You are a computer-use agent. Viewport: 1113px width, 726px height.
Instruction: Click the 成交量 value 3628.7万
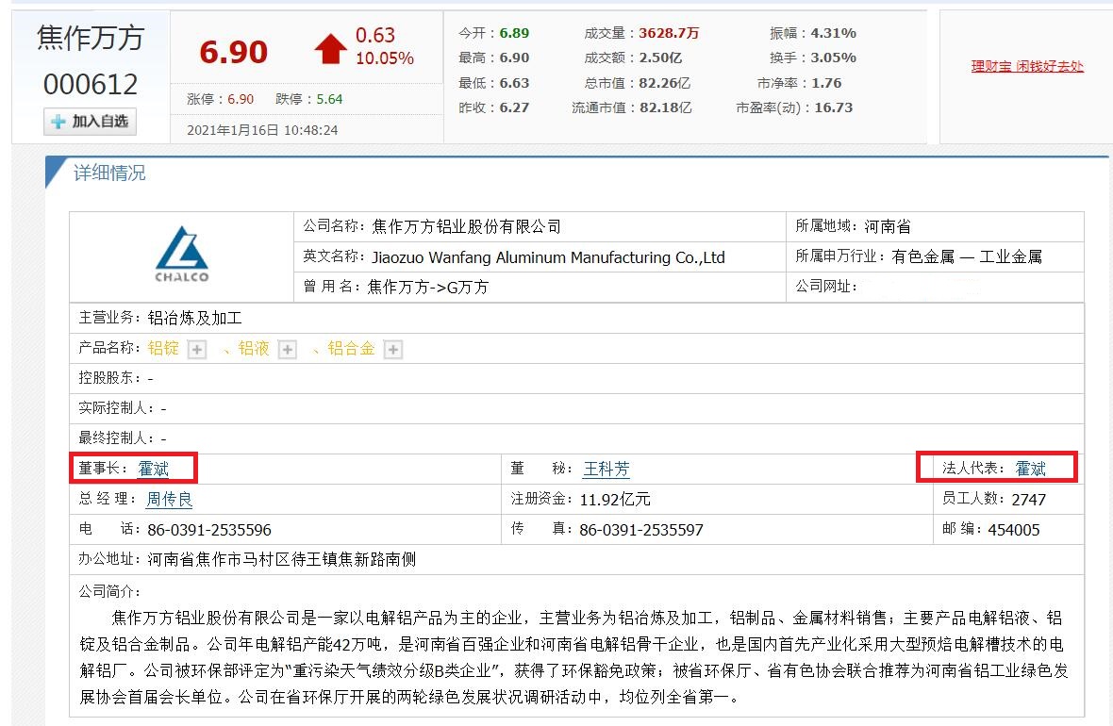[x=669, y=33]
